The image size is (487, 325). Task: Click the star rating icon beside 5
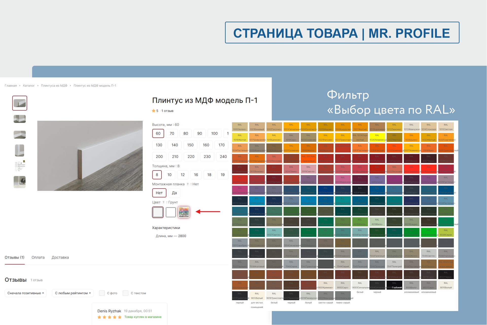pos(154,111)
